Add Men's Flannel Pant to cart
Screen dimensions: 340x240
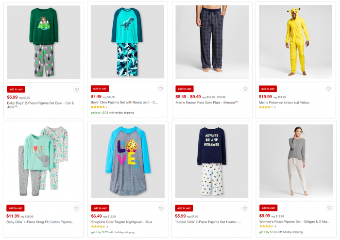(x=184, y=89)
